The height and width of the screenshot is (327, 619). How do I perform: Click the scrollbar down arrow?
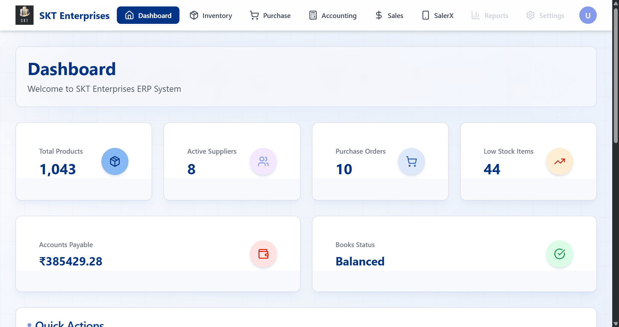coord(616,323)
